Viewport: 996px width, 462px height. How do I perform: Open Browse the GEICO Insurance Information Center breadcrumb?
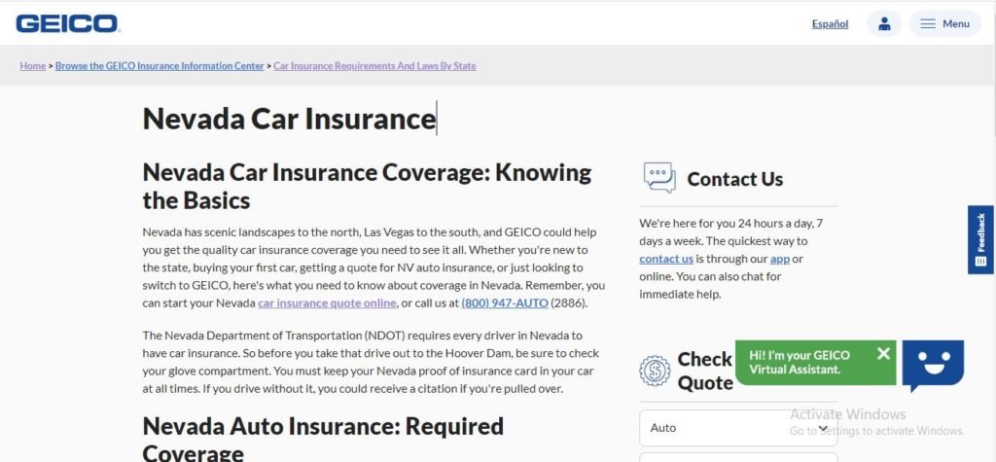coord(160,65)
